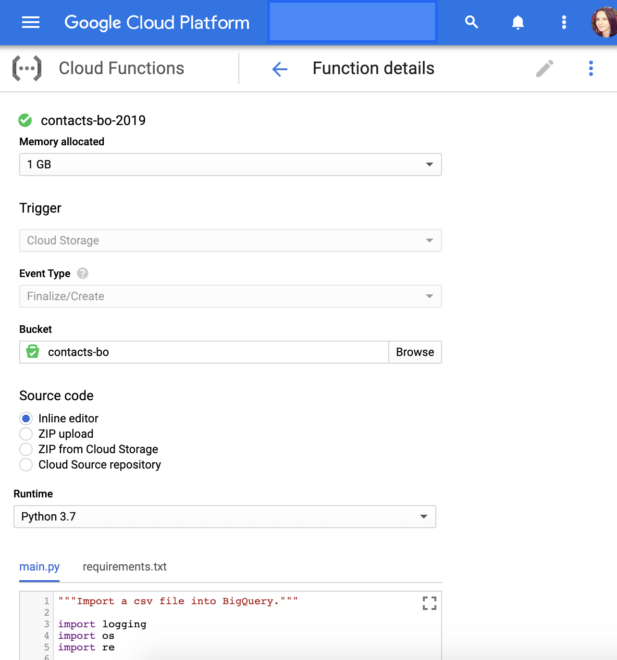Viewport: 617px width, 660px height.
Task: Expand code editor to fullscreen
Action: click(429, 603)
